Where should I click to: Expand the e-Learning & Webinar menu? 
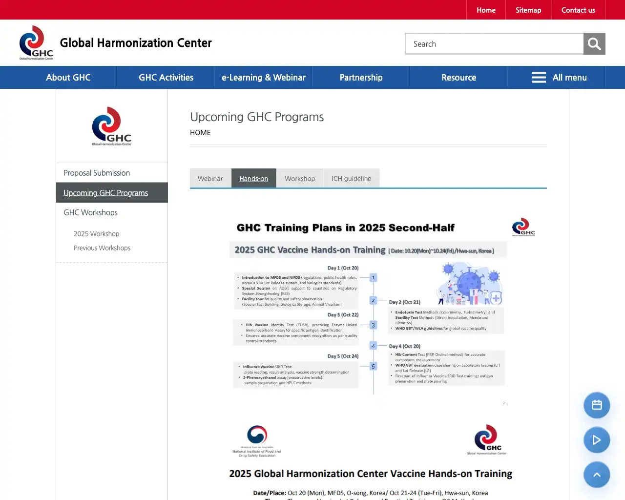pos(264,78)
